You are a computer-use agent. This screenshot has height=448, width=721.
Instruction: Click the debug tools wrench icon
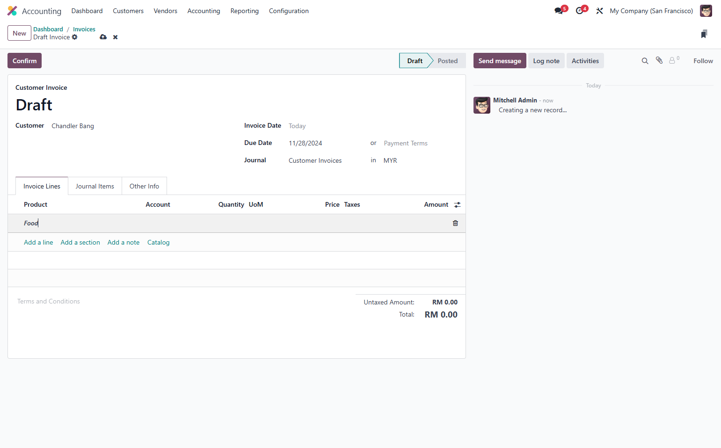click(x=599, y=11)
